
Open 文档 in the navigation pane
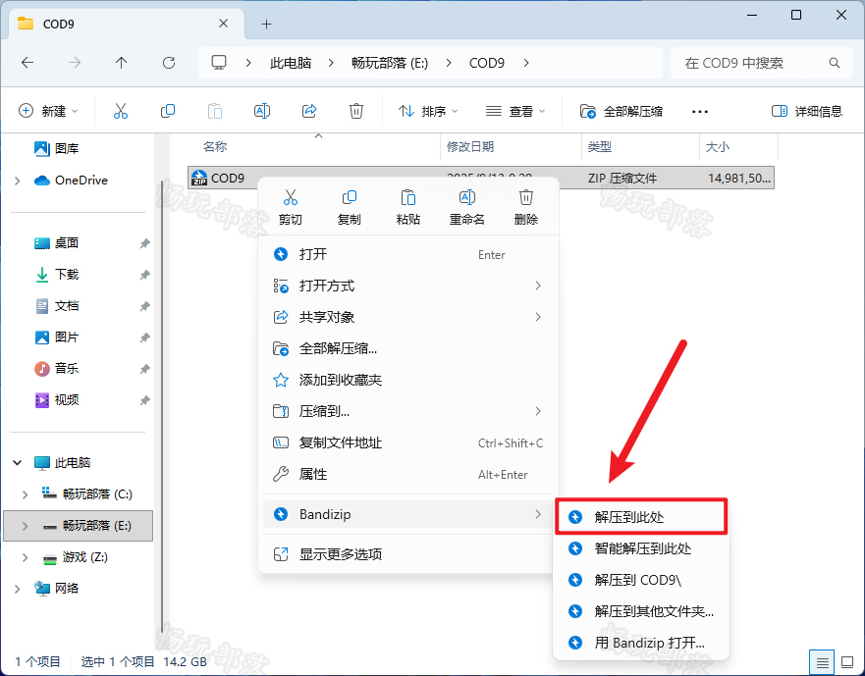[x=56, y=306]
